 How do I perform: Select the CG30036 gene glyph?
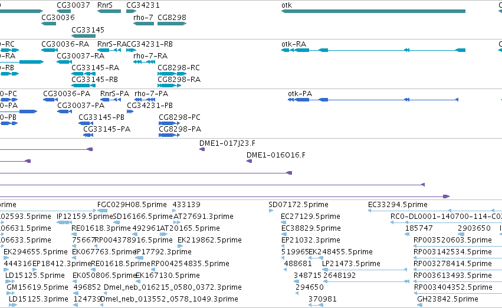pos(48,24)
